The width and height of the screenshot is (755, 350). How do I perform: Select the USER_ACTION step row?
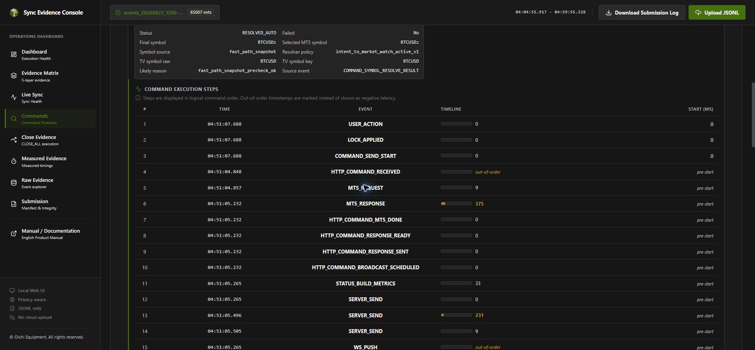click(426, 124)
